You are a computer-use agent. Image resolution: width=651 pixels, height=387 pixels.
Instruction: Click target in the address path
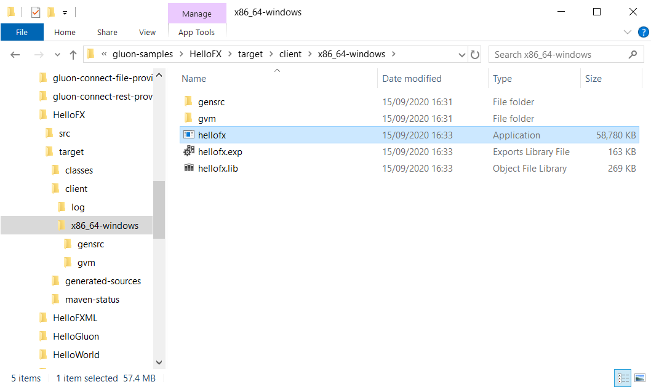coord(250,54)
